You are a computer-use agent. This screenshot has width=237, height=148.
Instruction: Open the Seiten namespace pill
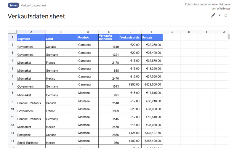(x=13, y=5)
